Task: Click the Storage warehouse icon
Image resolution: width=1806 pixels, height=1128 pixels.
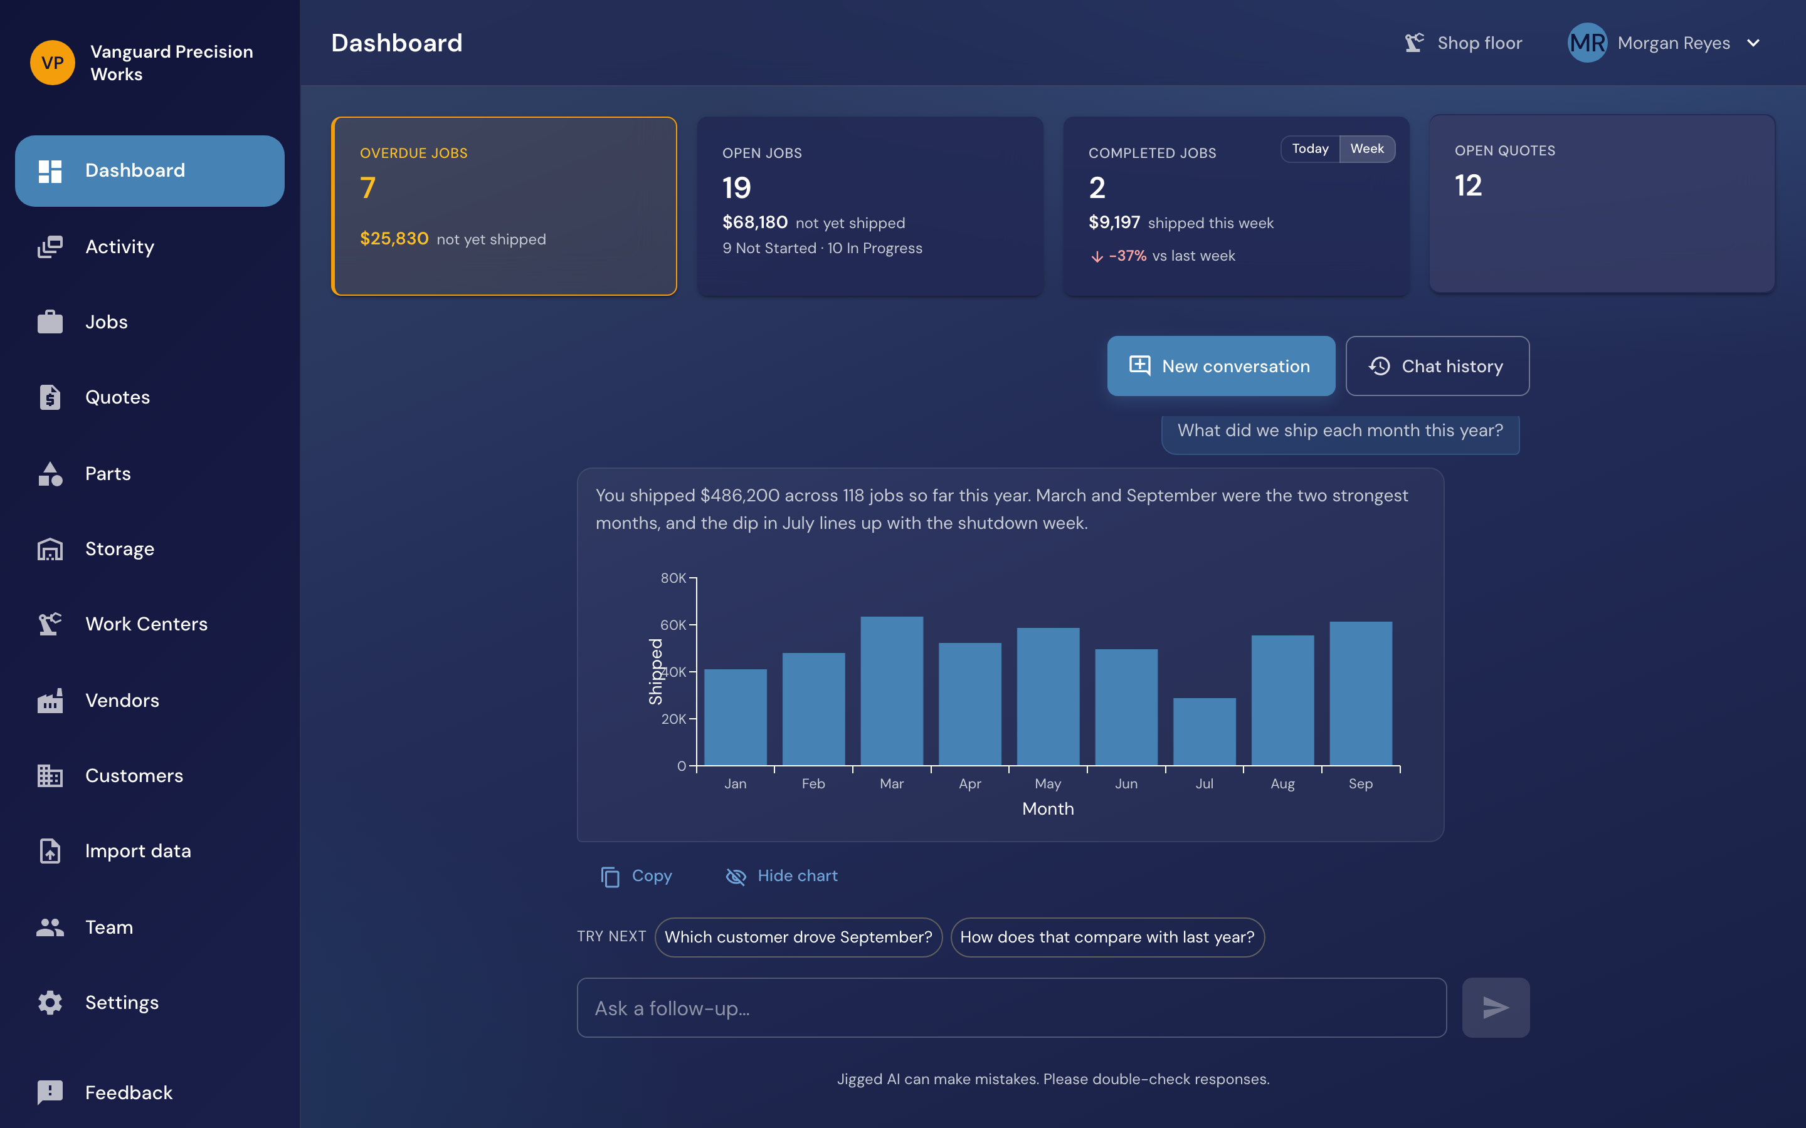Action: (50, 549)
